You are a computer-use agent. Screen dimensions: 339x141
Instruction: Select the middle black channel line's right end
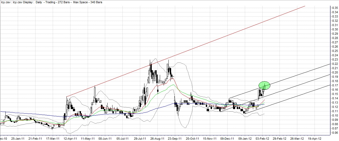329,75
